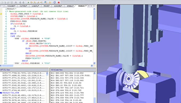Click the orange step-over arrow icon

(31, 2)
